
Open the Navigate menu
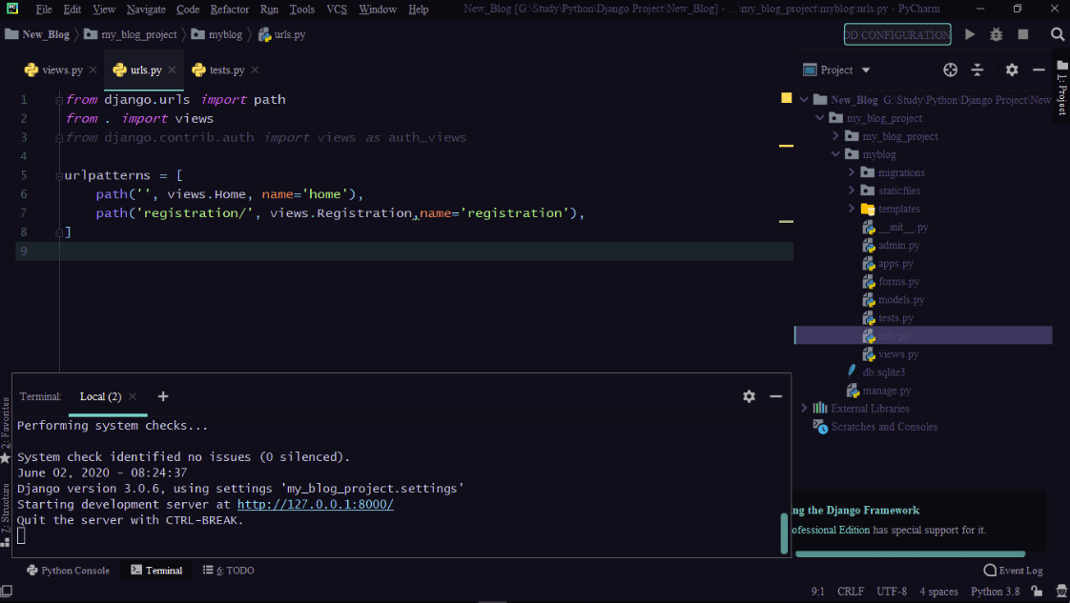[146, 10]
